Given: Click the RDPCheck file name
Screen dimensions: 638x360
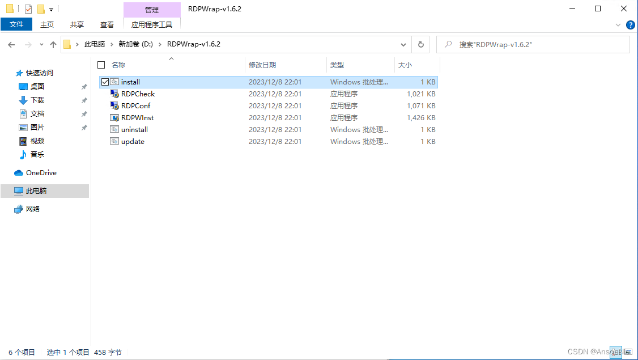Looking at the screenshot, I should [138, 94].
